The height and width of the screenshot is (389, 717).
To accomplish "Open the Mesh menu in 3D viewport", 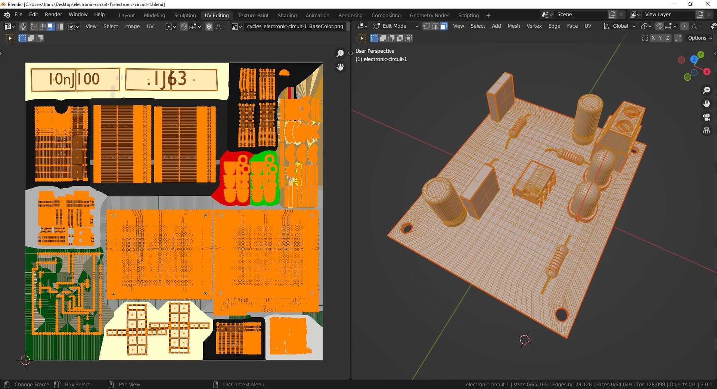I will 513,26.
